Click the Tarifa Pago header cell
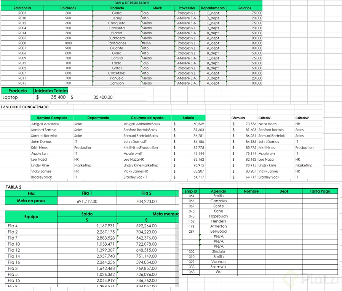Screen dimensions: 342x291 point(320,191)
